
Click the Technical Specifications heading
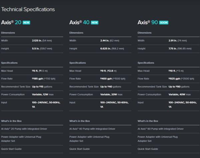(28, 9)
